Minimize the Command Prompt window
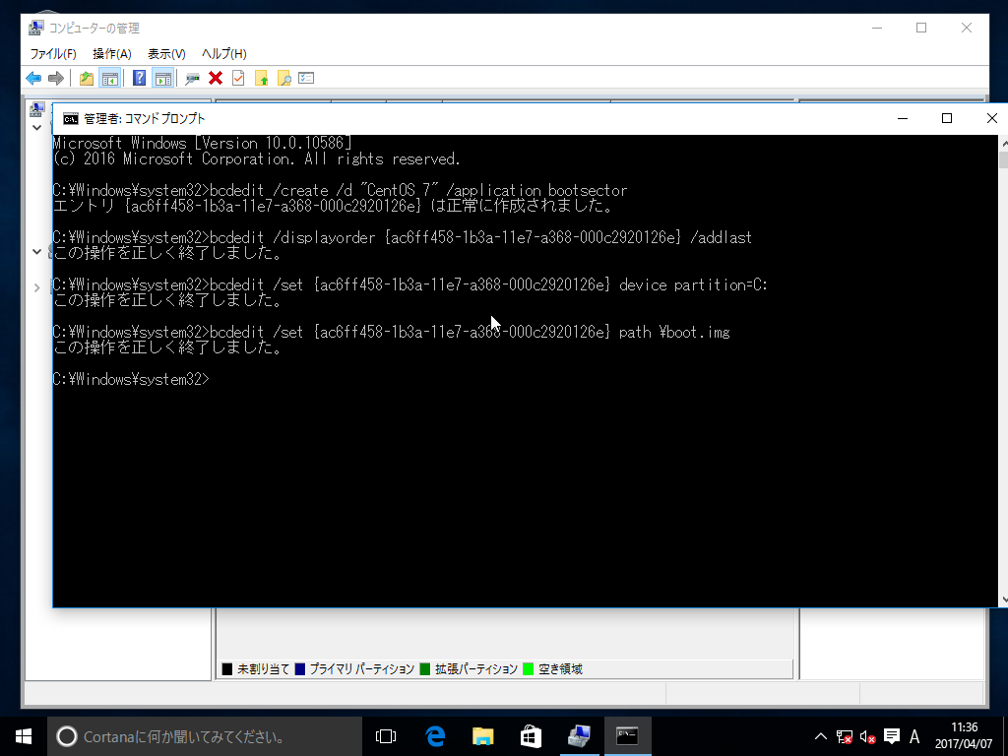 click(903, 118)
